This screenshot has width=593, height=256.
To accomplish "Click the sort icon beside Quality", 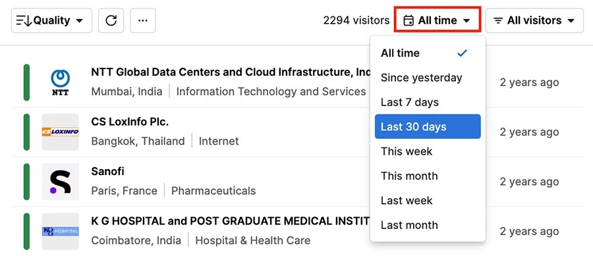I will pyautogui.click(x=24, y=20).
